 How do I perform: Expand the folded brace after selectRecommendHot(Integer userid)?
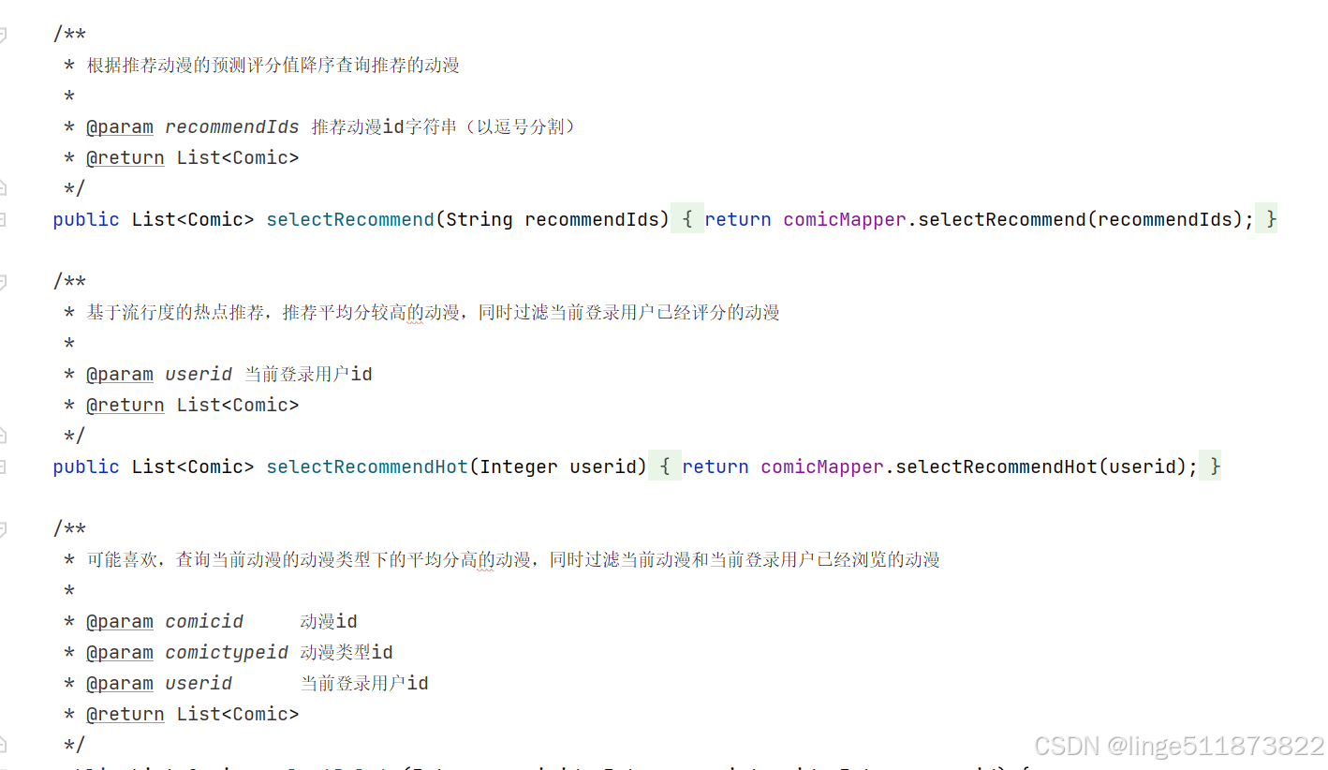[665, 466]
